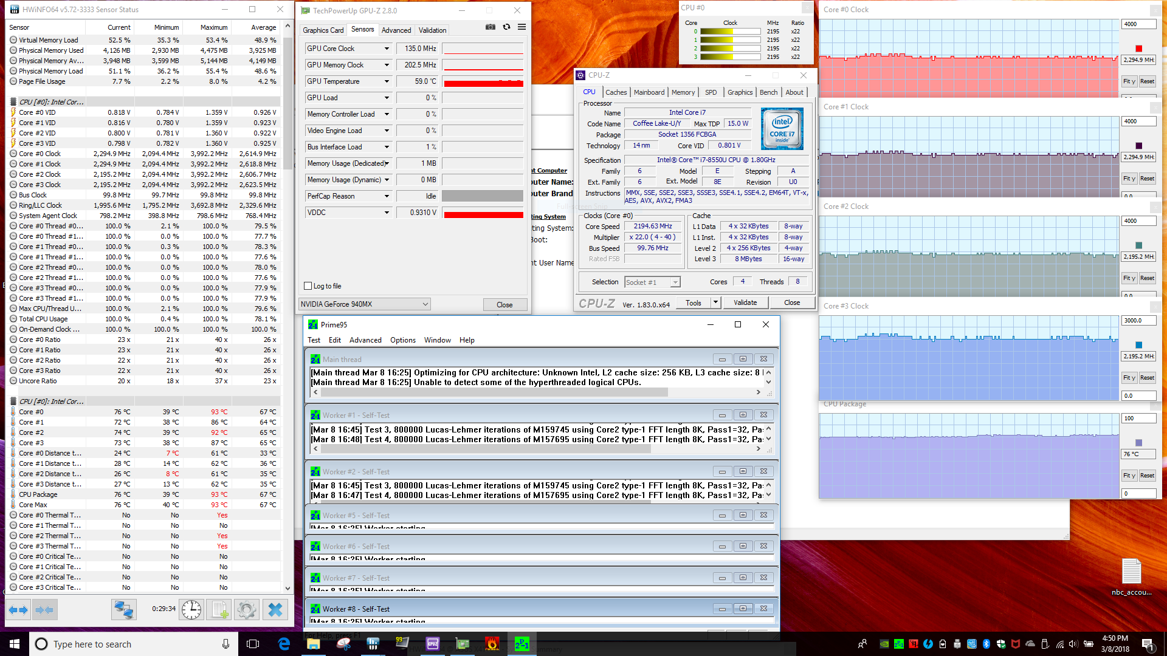Open GPU Load sensor dropdown

click(x=387, y=98)
